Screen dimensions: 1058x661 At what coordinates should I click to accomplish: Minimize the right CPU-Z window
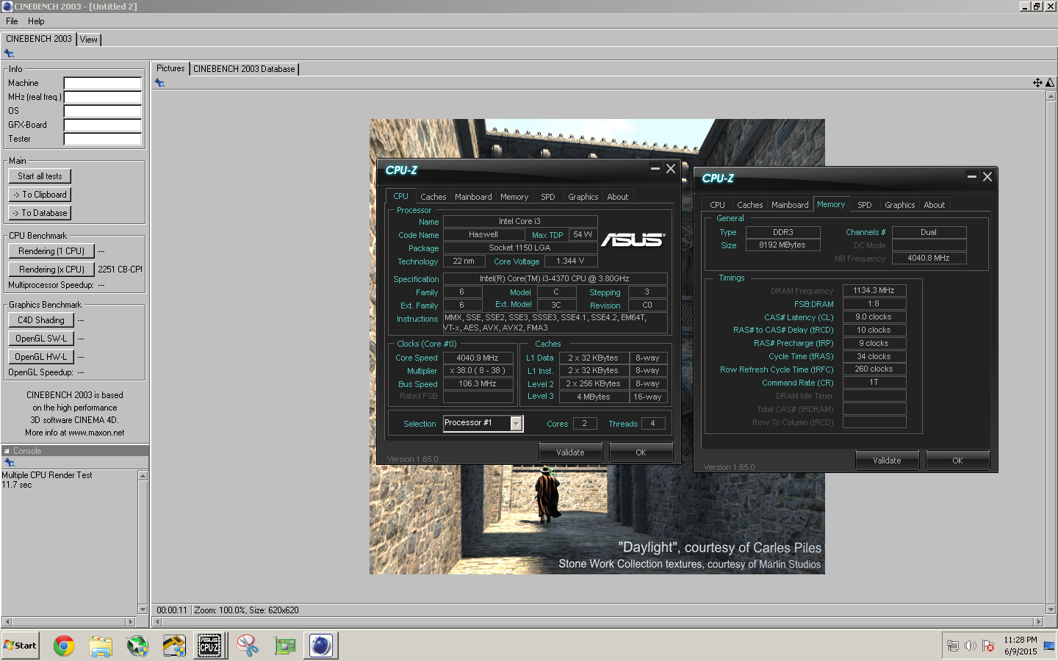[x=971, y=176]
